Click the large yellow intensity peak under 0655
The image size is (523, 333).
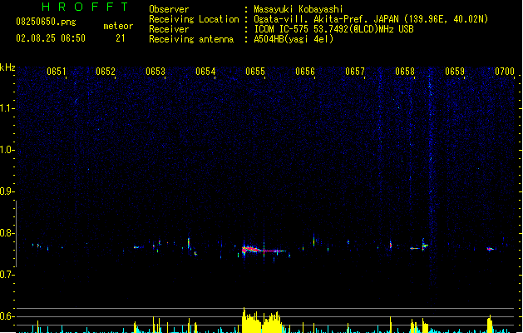coord(263,321)
